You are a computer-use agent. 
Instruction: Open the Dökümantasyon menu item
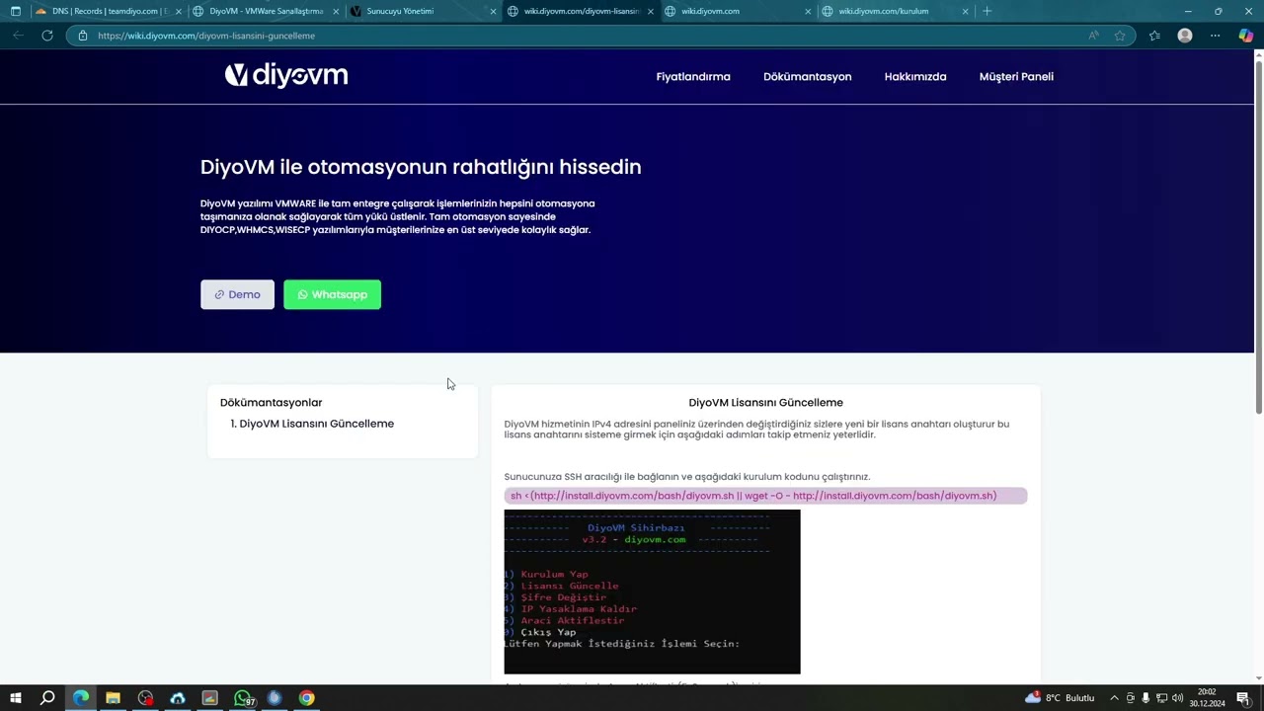[x=807, y=77]
